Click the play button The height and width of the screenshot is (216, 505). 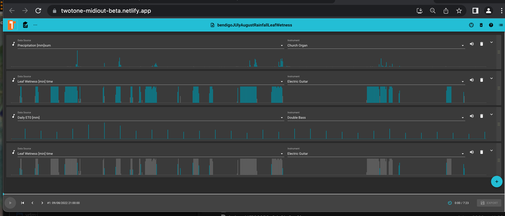pos(11,203)
